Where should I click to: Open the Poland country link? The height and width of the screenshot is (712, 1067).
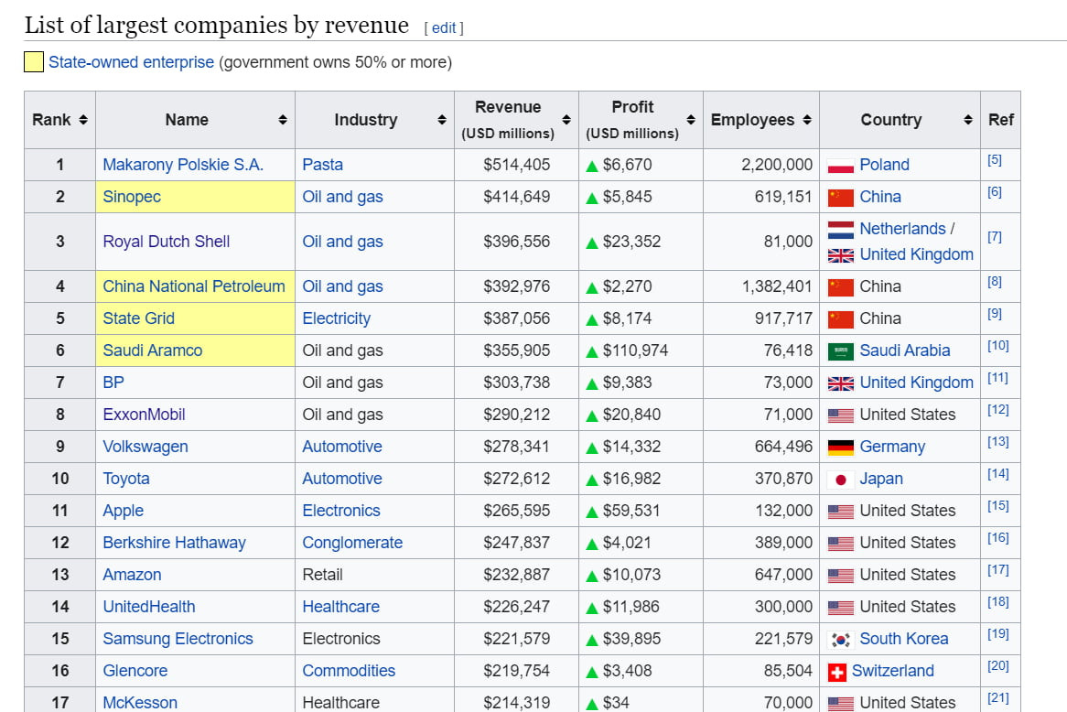(x=884, y=165)
